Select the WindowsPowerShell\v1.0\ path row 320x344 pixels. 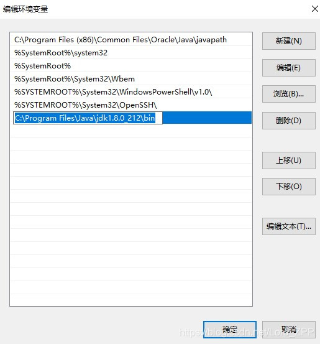131,92
